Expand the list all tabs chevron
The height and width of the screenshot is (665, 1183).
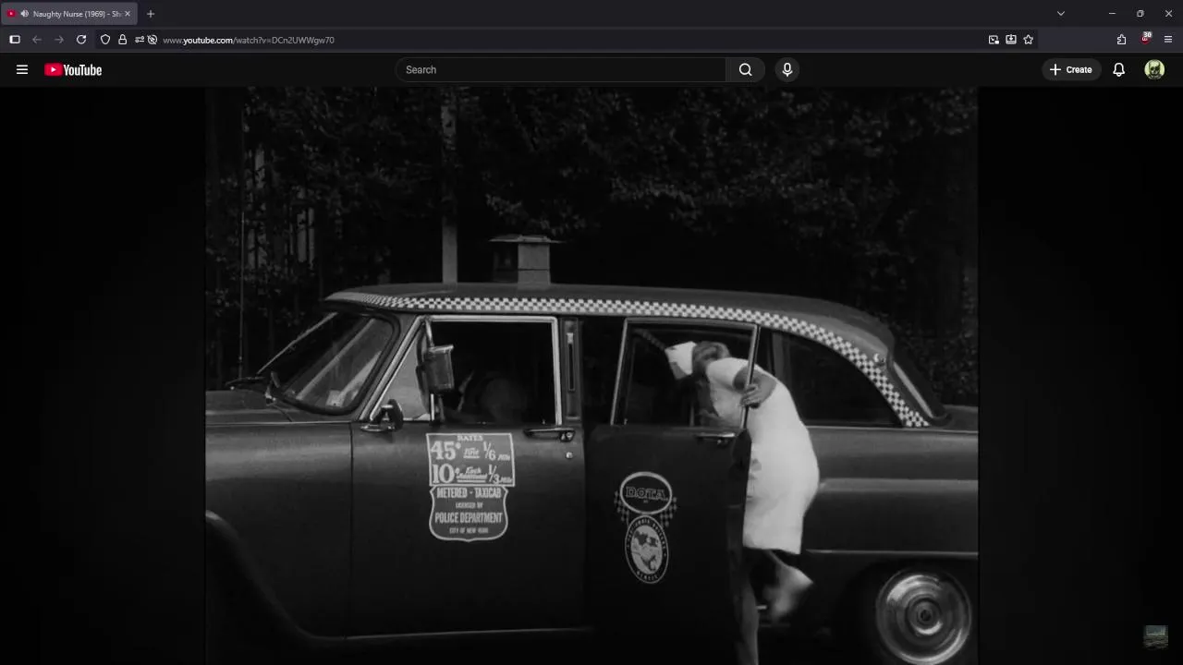(1061, 14)
